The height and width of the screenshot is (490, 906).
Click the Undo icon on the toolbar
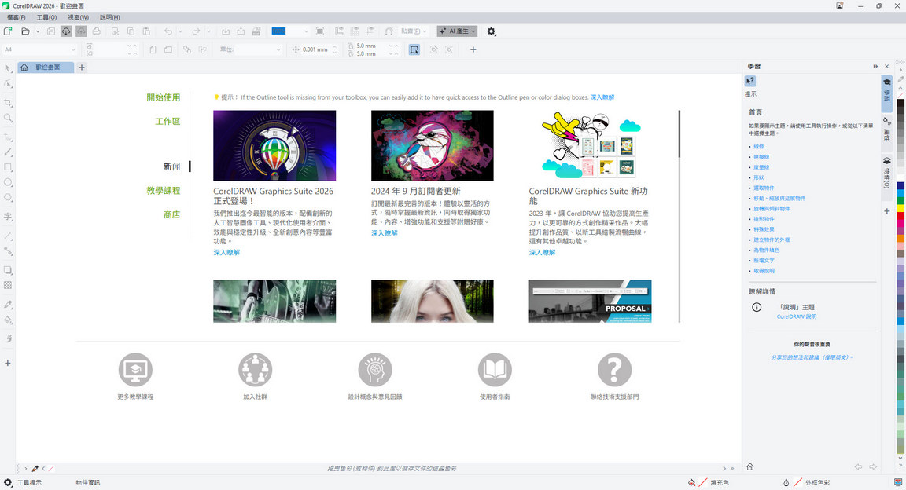click(x=168, y=31)
